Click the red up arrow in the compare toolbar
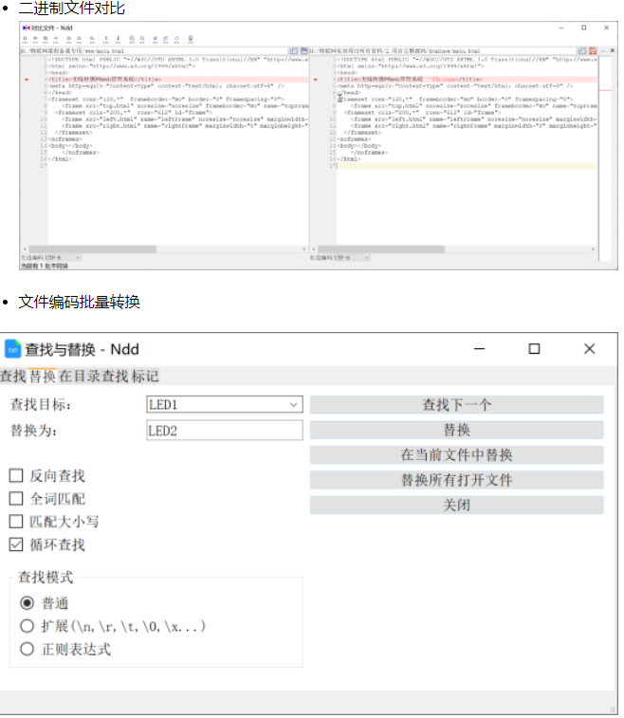624x718 pixels. (105, 39)
